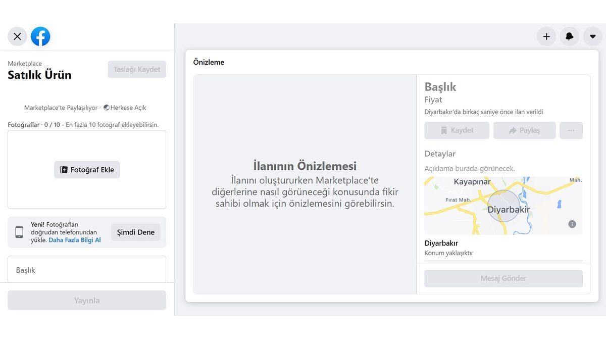Open the account menu chevron
This screenshot has height=341, width=606.
(x=592, y=36)
